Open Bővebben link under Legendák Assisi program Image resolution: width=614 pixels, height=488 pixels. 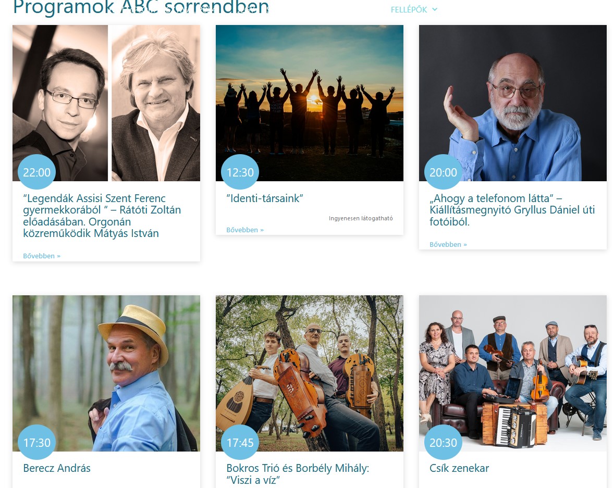tap(42, 256)
